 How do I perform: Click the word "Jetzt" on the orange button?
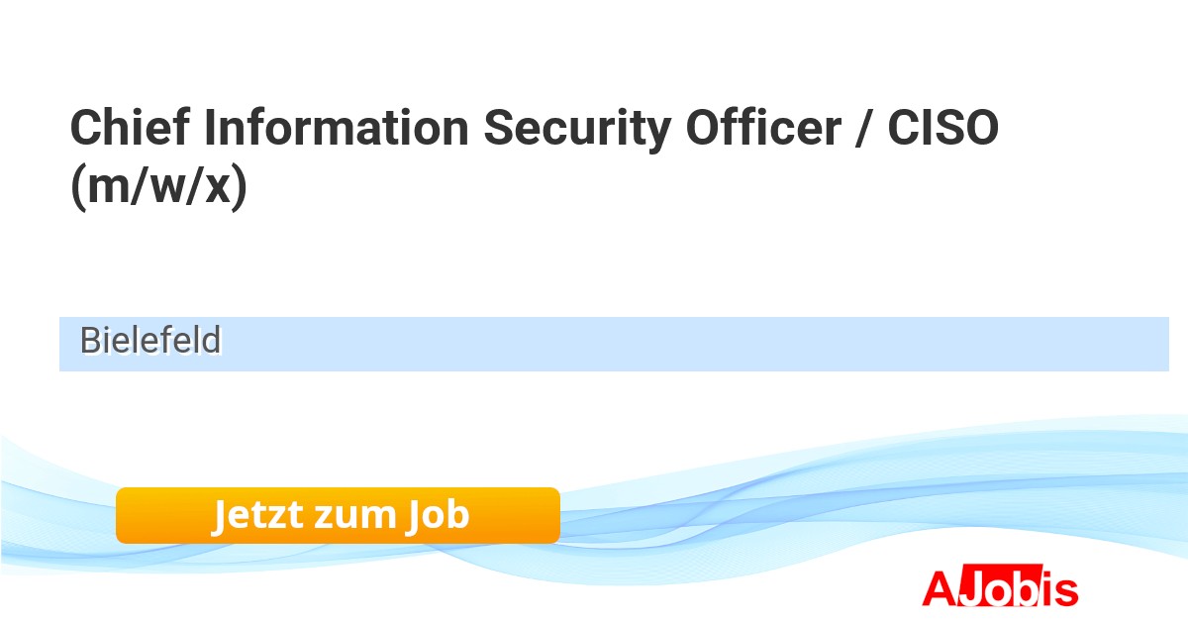click(255, 515)
